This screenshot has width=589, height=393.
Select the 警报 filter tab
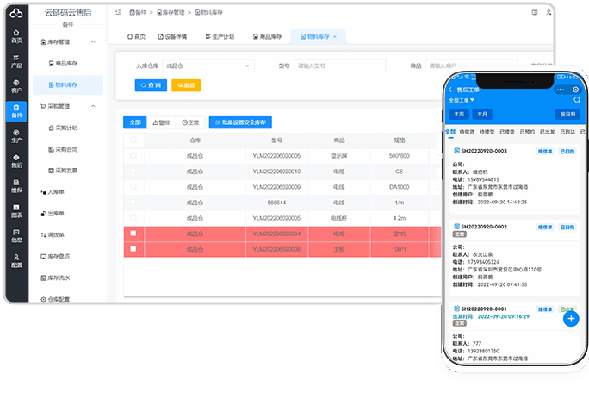click(x=161, y=122)
